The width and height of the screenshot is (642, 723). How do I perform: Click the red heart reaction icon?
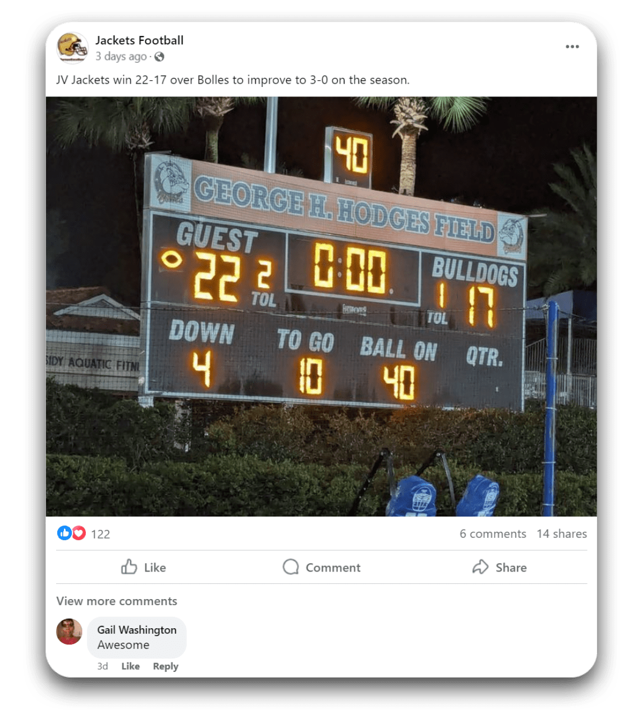[x=79, y=533]
